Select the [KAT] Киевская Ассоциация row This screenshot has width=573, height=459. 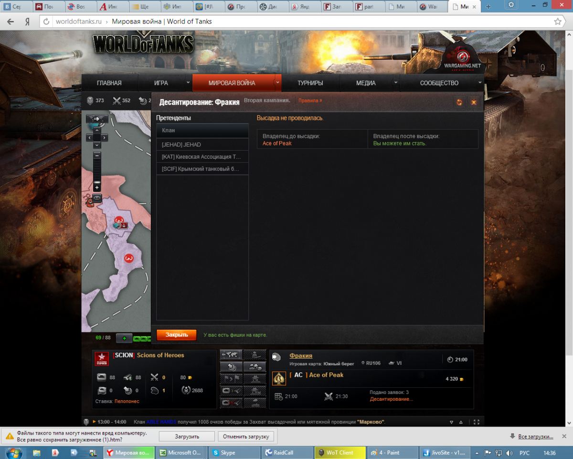click(202, 157)
